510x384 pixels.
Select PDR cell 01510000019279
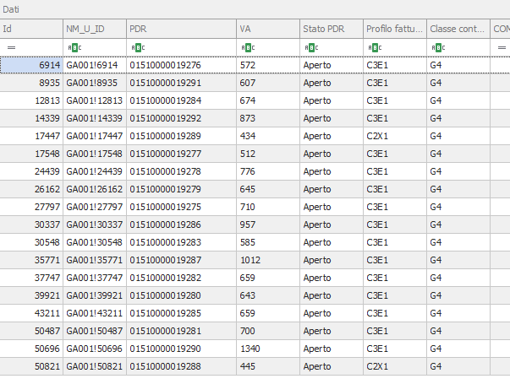(182, 189)
